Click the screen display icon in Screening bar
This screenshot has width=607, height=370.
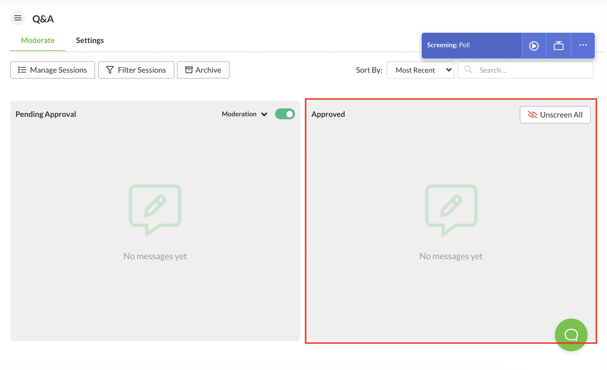559,46
